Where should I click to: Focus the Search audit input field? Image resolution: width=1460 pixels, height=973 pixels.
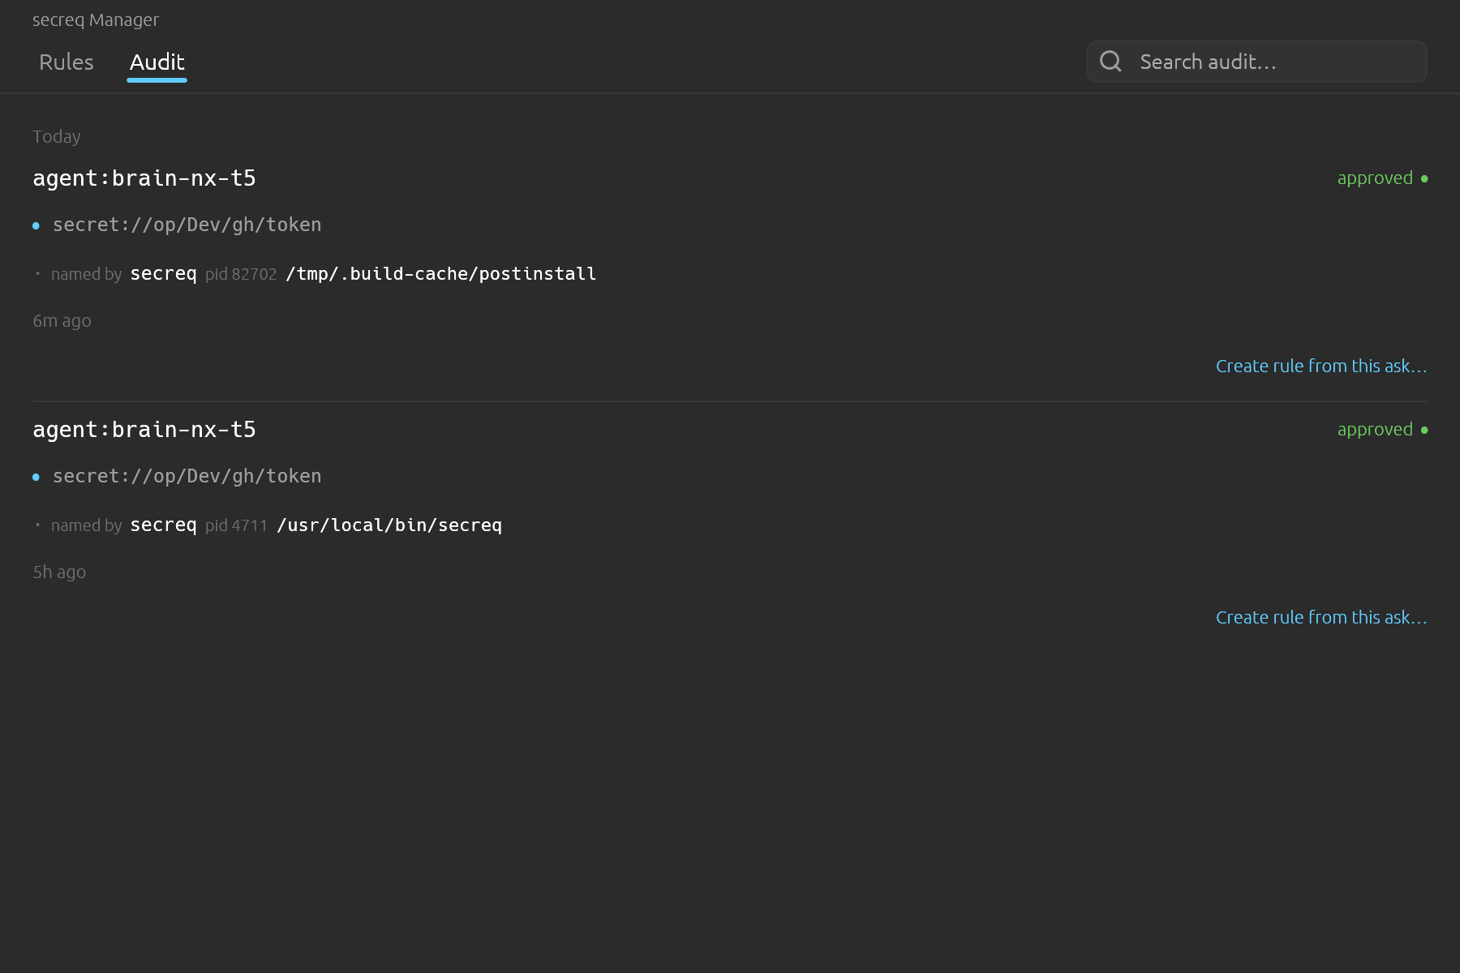1256,62
